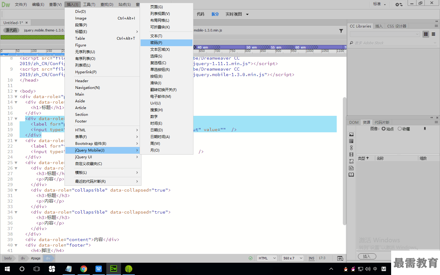Open Windows Start menu

click(x=7, y=269)
